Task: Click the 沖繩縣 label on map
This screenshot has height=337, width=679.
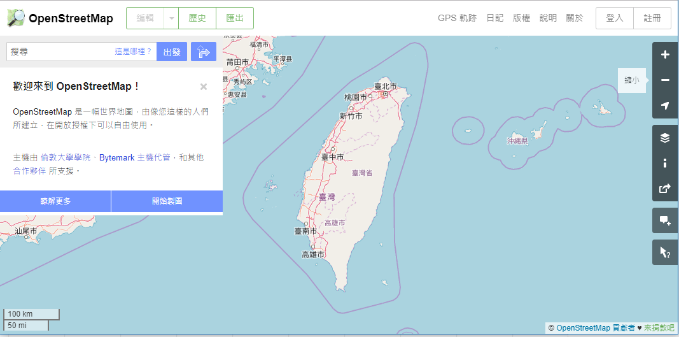Action: [517, 141]
